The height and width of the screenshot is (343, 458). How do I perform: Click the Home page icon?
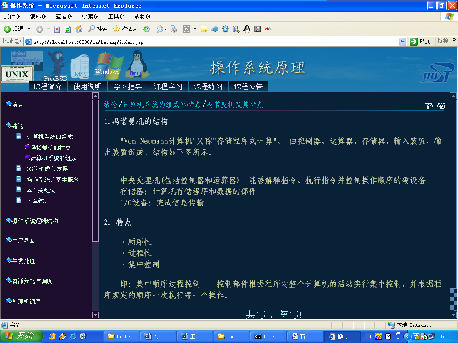click(x=79, y=29)
